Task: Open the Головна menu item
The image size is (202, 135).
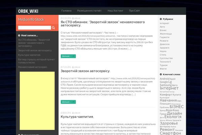Action: (x=66, y=11)
